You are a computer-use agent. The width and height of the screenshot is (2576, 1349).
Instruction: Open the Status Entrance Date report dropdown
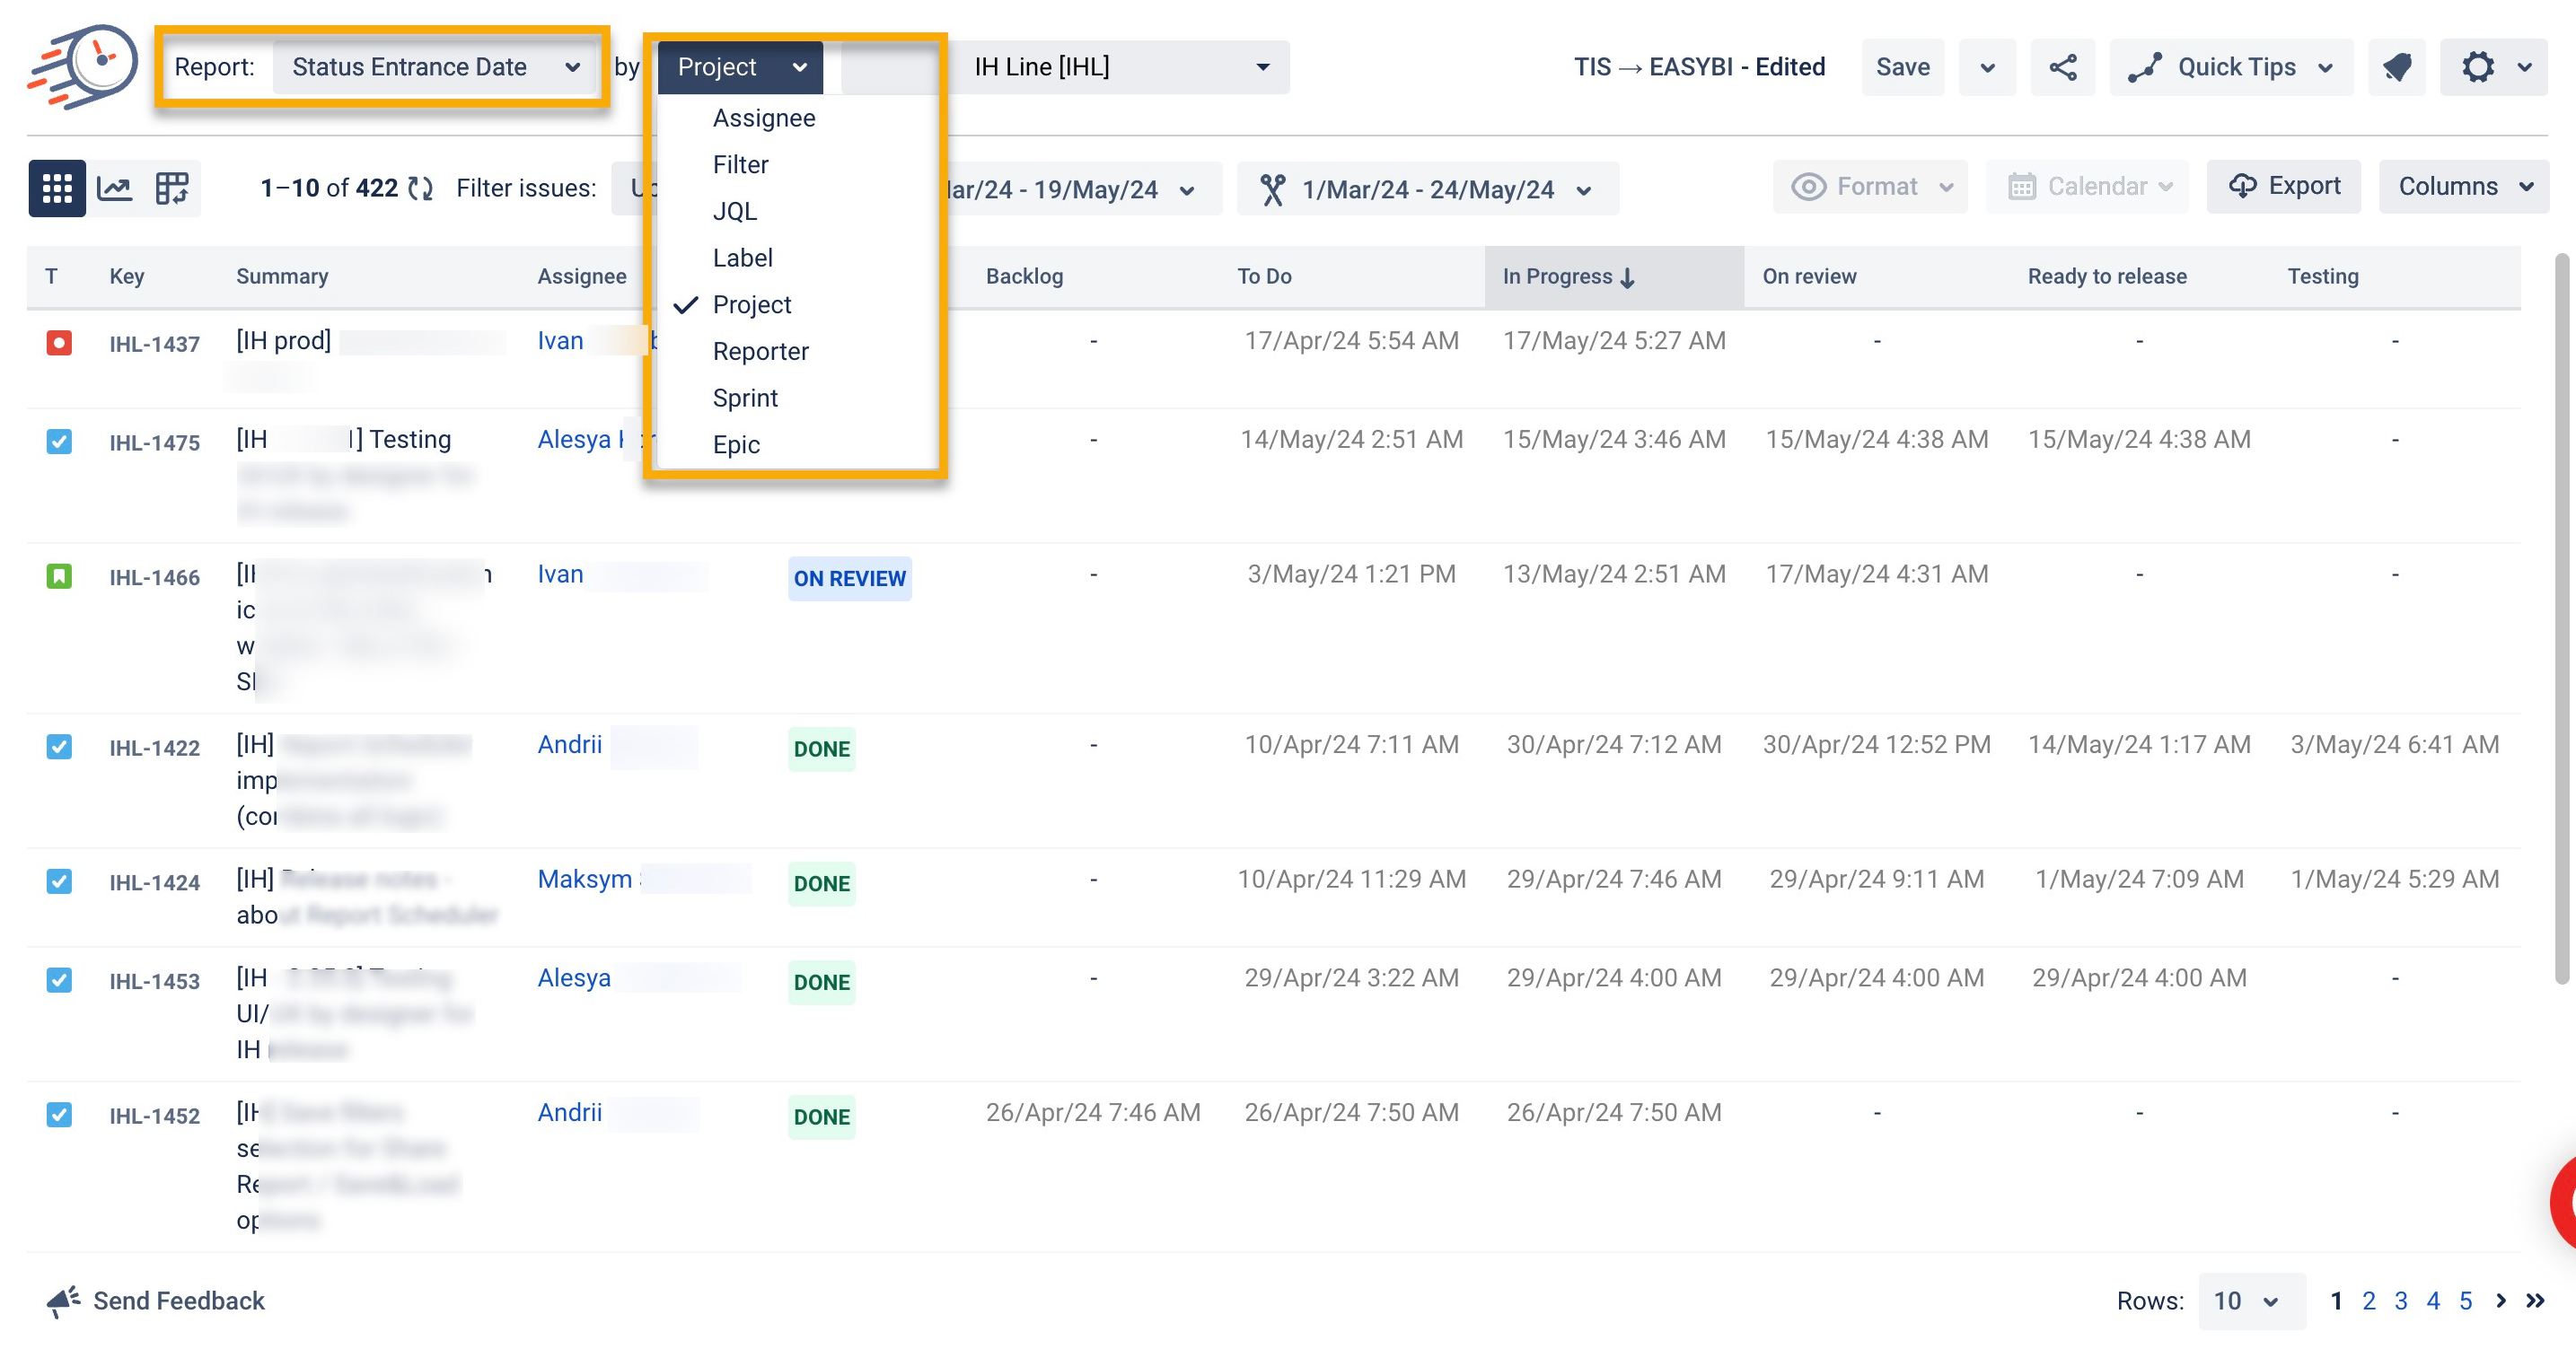(435, 67)
